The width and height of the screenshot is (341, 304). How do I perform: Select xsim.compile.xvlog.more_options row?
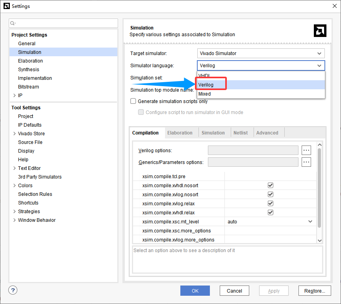pyautogui.click(x=224, y=240)
